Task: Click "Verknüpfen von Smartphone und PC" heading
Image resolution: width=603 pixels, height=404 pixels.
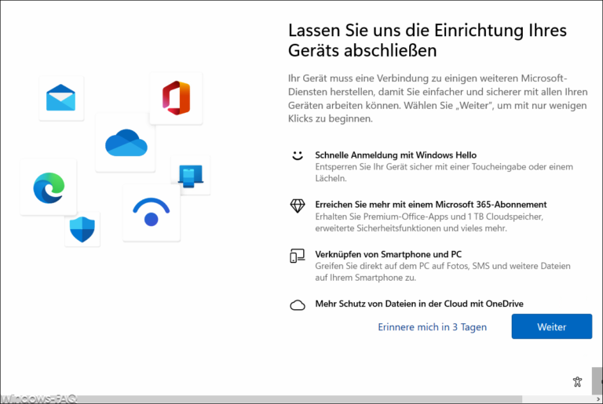Action: coord(389,254)
